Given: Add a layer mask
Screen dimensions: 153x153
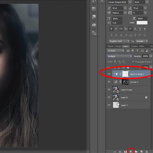Looking at the screenshot, I should 125,151.
